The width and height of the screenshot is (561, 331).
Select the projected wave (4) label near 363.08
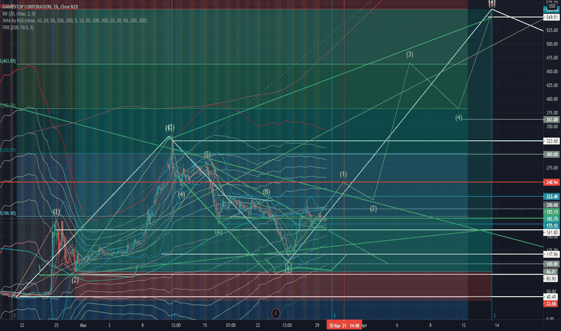pos(459,117)
